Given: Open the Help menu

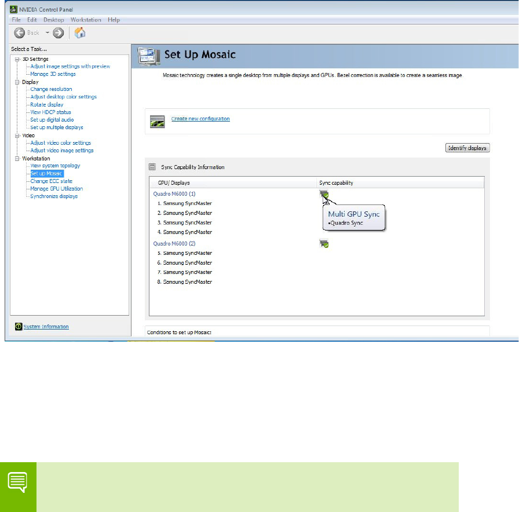Looking at the screenshot, I should pyautogui.click(x=114, y=20).
